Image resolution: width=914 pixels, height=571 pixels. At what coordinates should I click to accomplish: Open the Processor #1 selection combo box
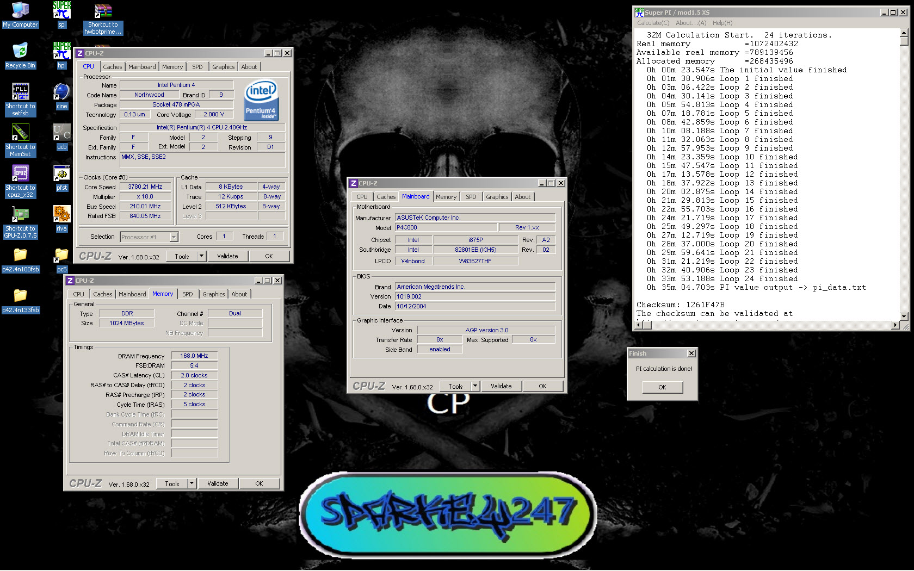pos(149,237)
